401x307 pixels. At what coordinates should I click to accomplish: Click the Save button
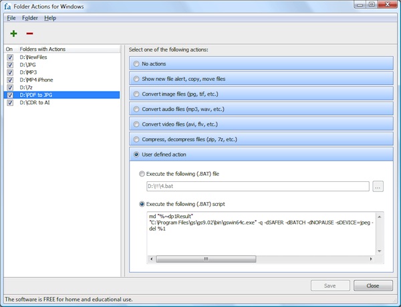point(330,286)
